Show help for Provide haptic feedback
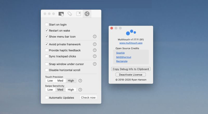The image size is (208, 114). point(95,50)
